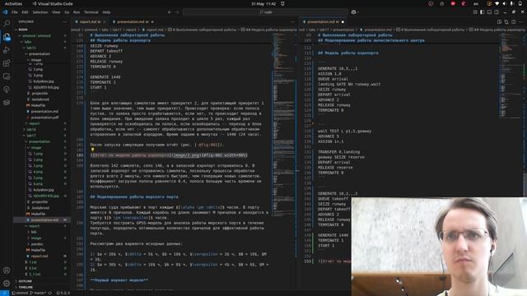Click en keyboard layout indicator
This screenshot has height=296, width=527.
point(476,3)
